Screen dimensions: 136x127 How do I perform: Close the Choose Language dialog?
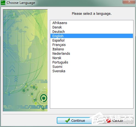point(129,2)
